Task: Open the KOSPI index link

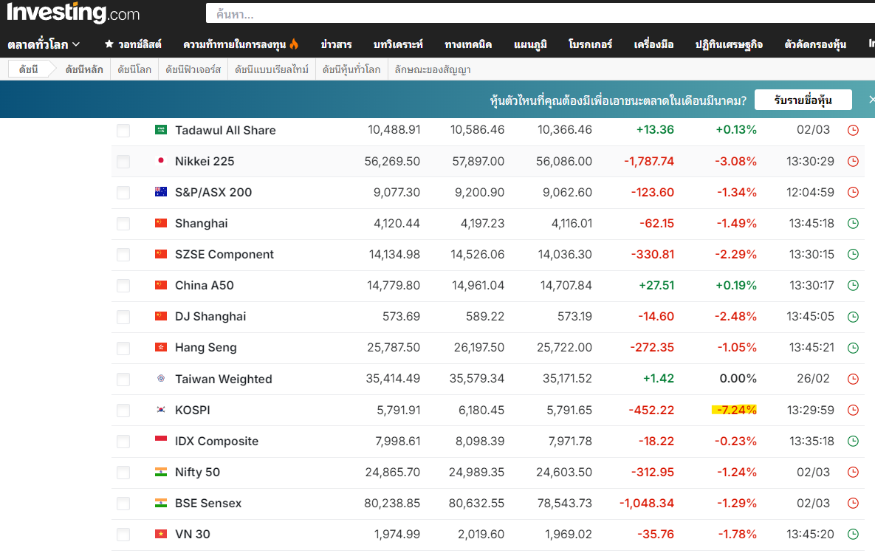Action: 193,411
